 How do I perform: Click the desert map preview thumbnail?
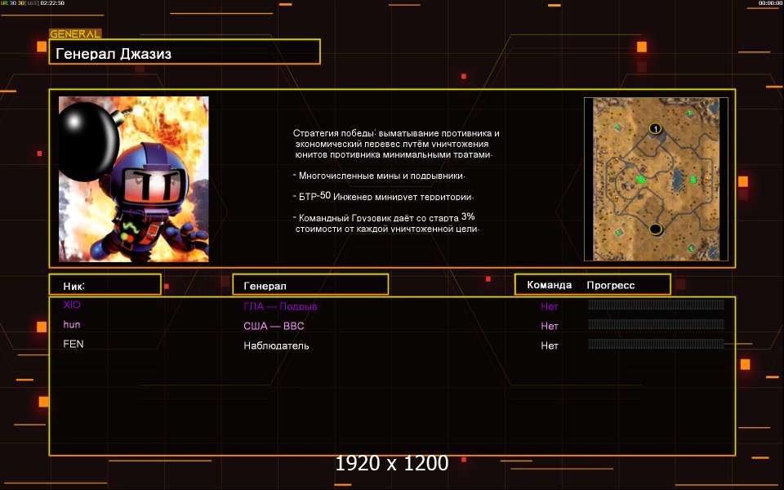[656, 179]
